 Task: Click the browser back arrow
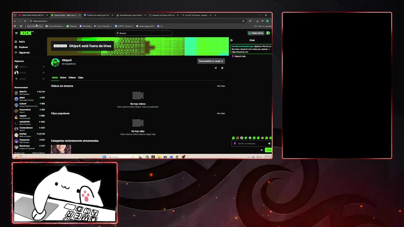pyautogui.click(x=15, y=21)
